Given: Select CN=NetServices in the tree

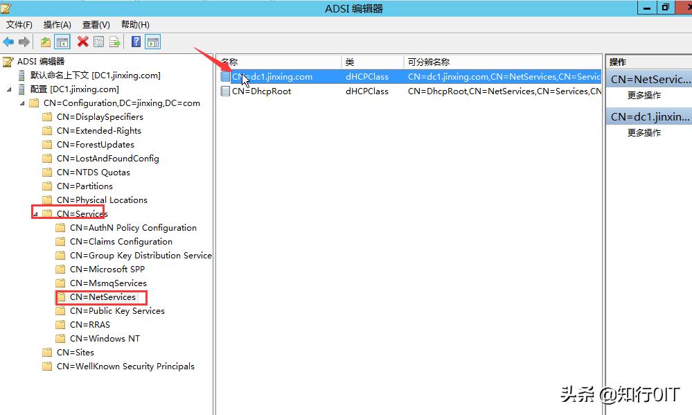Looking at the screenshot, I should (103, 297).
